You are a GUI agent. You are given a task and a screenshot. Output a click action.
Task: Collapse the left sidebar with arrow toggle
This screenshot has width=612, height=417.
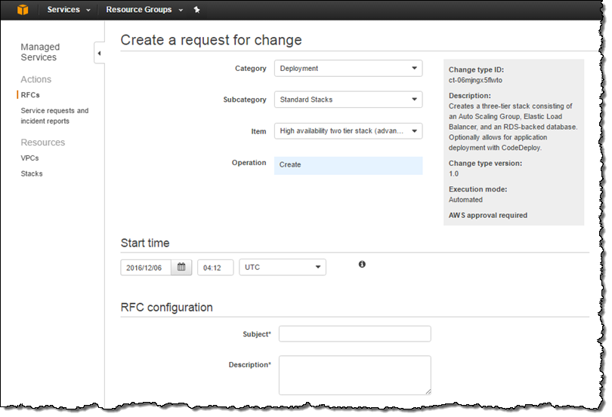click(x=99, y=54)
